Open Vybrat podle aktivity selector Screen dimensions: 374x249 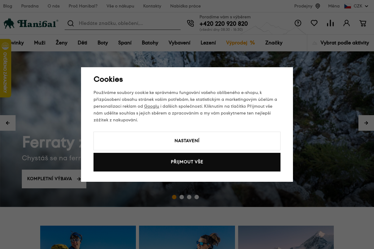(341, 43)
